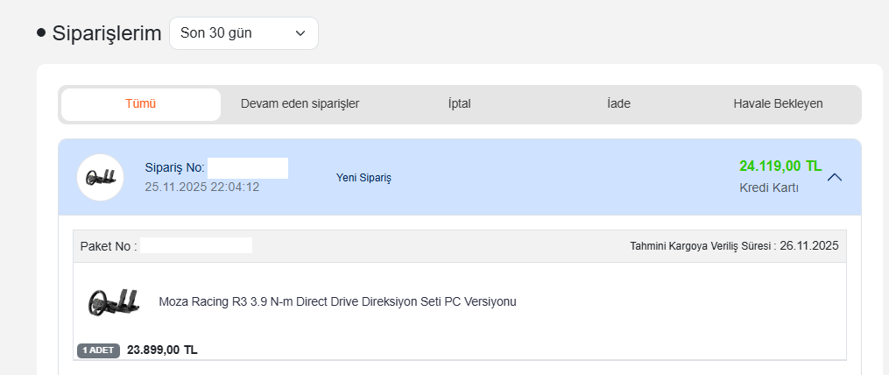Open the İptal tab

pyautogui.click(x=459, y=104)
